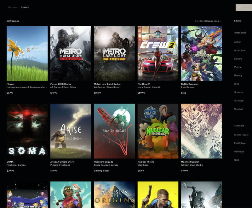Open the Sort By Release Date dropdown
The image size is (252, 208).
point(208,21)
